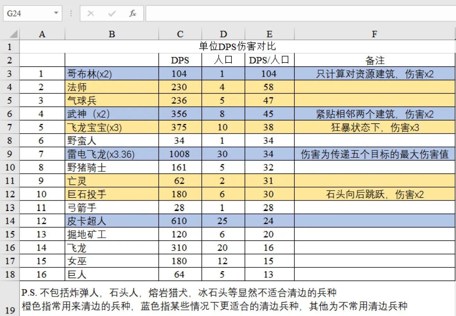Viewport: 456px width, 316px height.
Task: Select column C header
Action: pos(180,34)
